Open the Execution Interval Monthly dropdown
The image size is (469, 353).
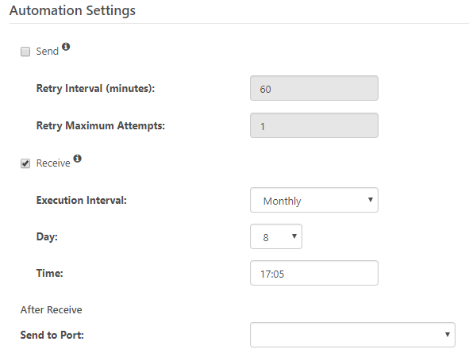point(314,200)
